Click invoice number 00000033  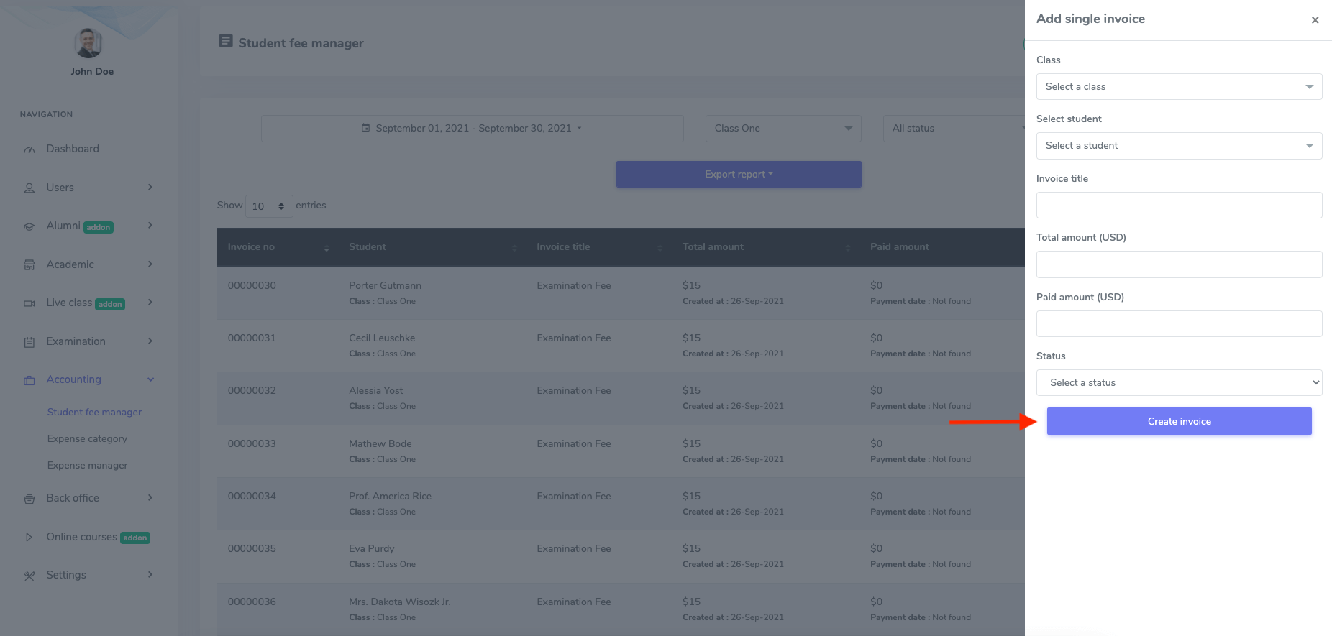coord(252,444)
